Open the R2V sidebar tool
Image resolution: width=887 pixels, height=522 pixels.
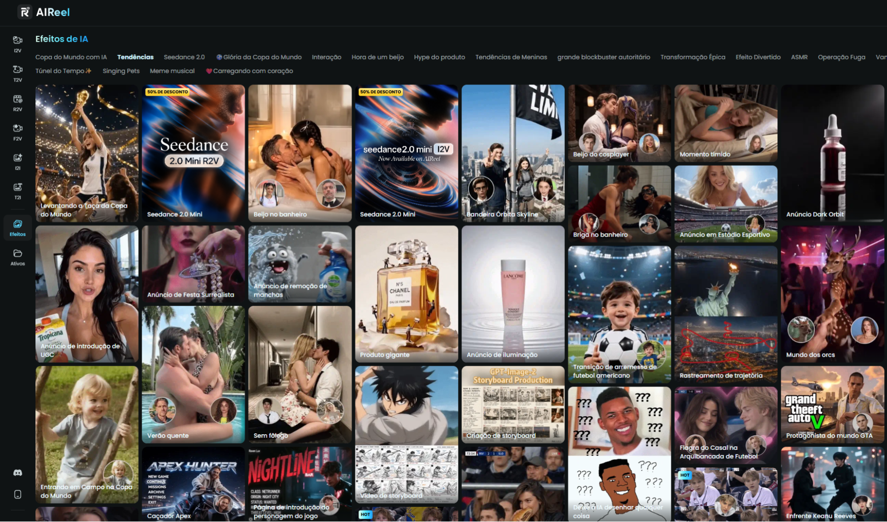click(x=17, y=103)
